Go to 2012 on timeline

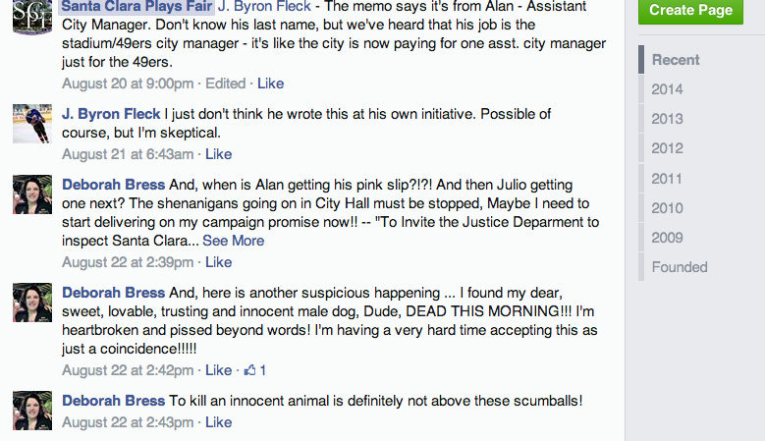(667, 148)
